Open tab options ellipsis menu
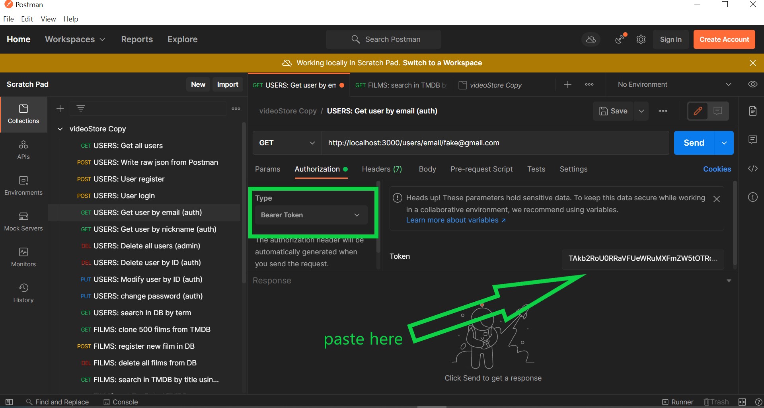 [x=589, y=84]
